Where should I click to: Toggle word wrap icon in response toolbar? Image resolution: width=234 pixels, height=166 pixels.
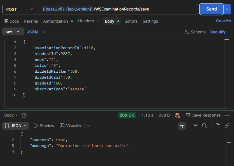pyautogui.click(x=182, y=126)
